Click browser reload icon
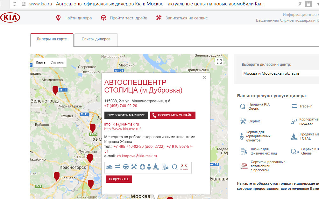 [14, 3]
